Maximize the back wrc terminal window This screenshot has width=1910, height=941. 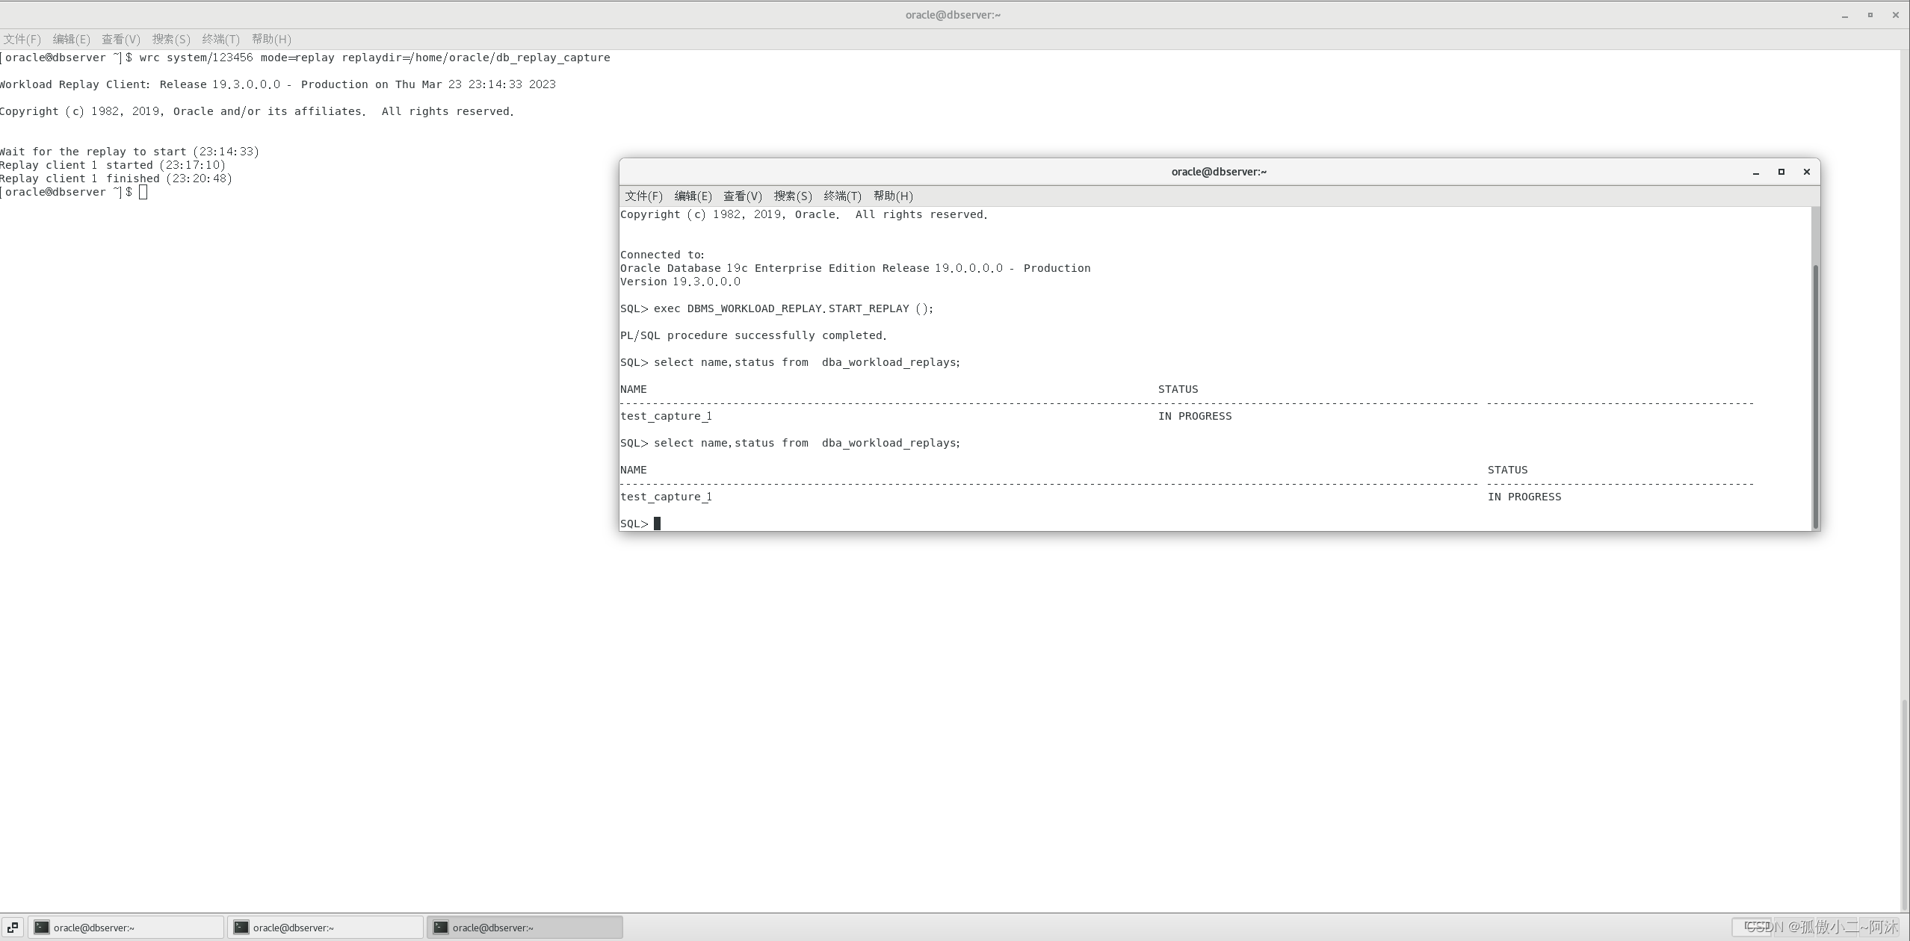pyautogui.click(x=1870, y=15)
